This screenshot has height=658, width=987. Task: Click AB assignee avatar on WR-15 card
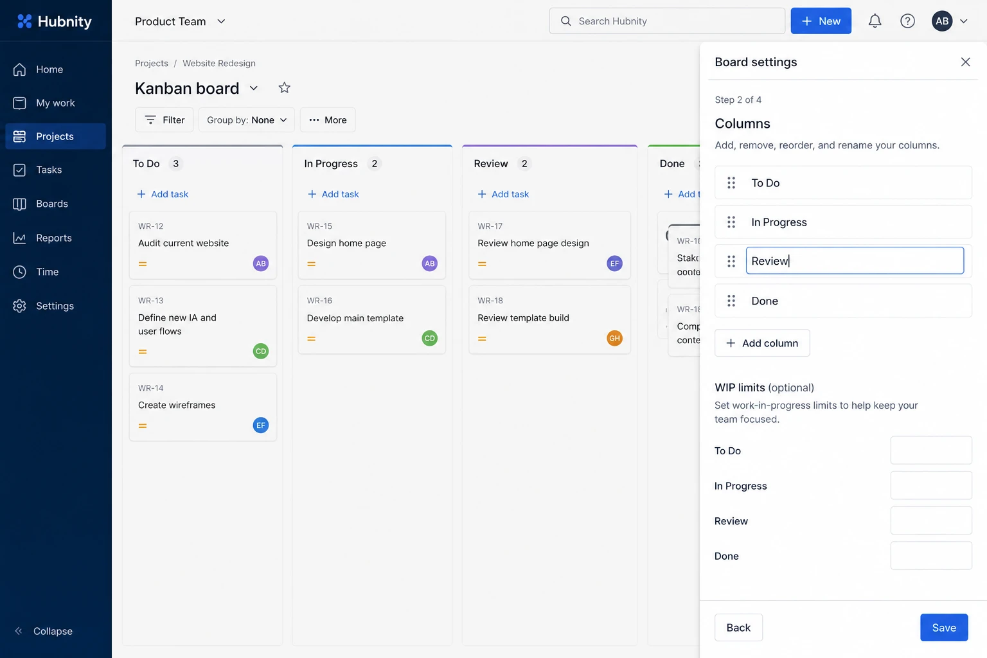430,263
